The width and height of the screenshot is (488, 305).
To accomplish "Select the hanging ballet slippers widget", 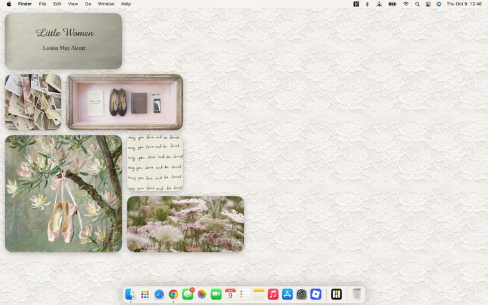I will click(64, 193).
